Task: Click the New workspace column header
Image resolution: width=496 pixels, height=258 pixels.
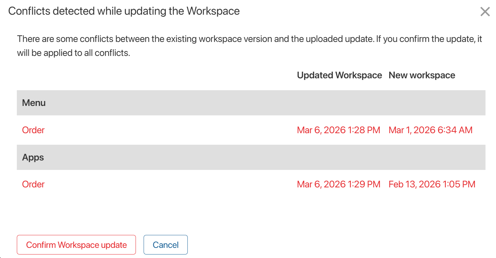Action: click(421, 75)
